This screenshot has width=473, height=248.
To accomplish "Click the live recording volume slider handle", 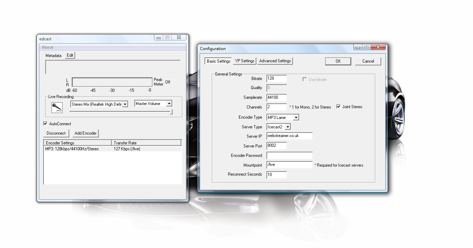I will tap(171, 112).
